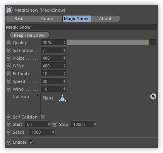
Task: Click the Size Snow stepper arrows
Action: [x=64, y=50]
